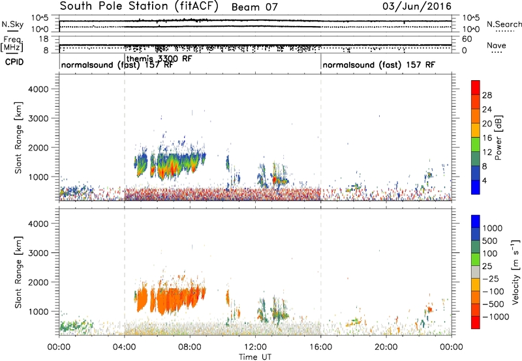The width and height of the screenshot is (522, 361).
Task: Click 'normalsound (fast) 157 RF' at 16:00
Action: pos(379,65)
